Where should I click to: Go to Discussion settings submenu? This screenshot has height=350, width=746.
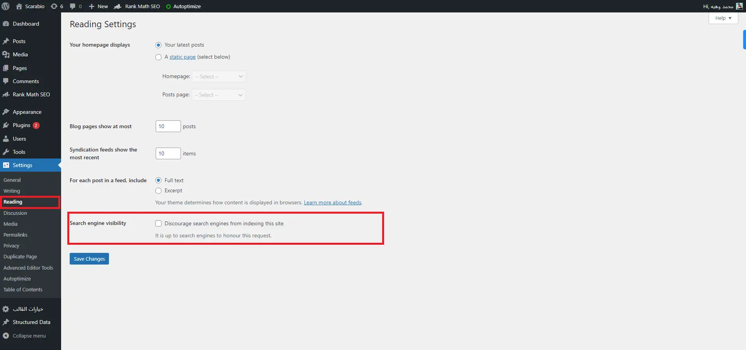(15, 213)
